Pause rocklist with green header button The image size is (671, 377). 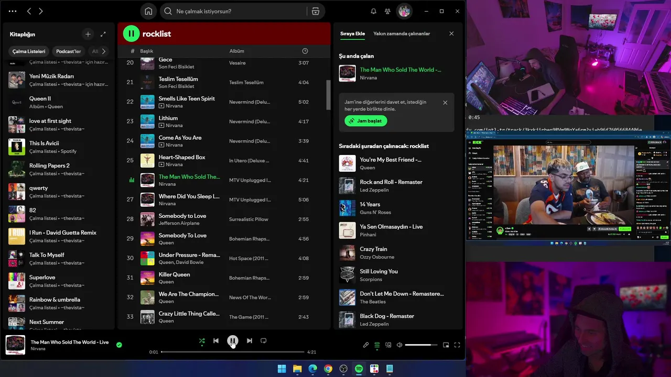click(x=131, y=34)
